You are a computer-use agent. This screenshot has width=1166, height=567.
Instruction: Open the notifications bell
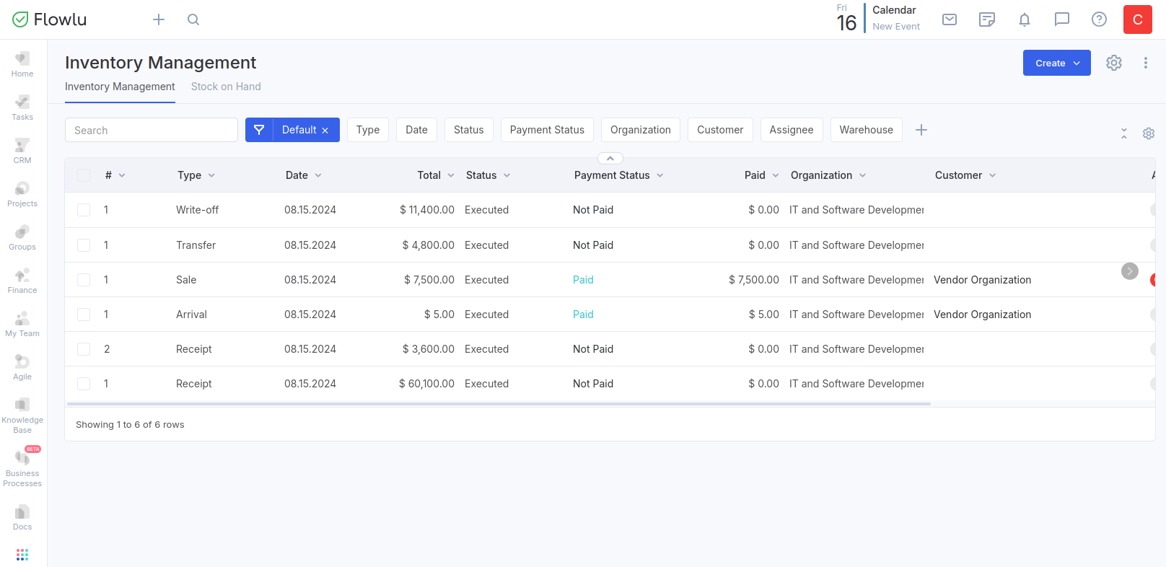click(x=1024, y=19)
